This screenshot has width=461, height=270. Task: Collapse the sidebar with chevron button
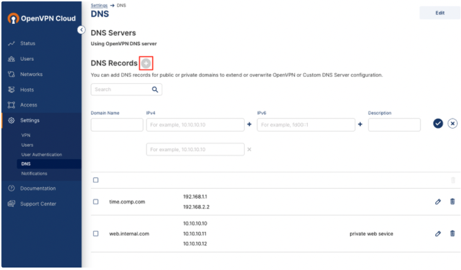82,29
